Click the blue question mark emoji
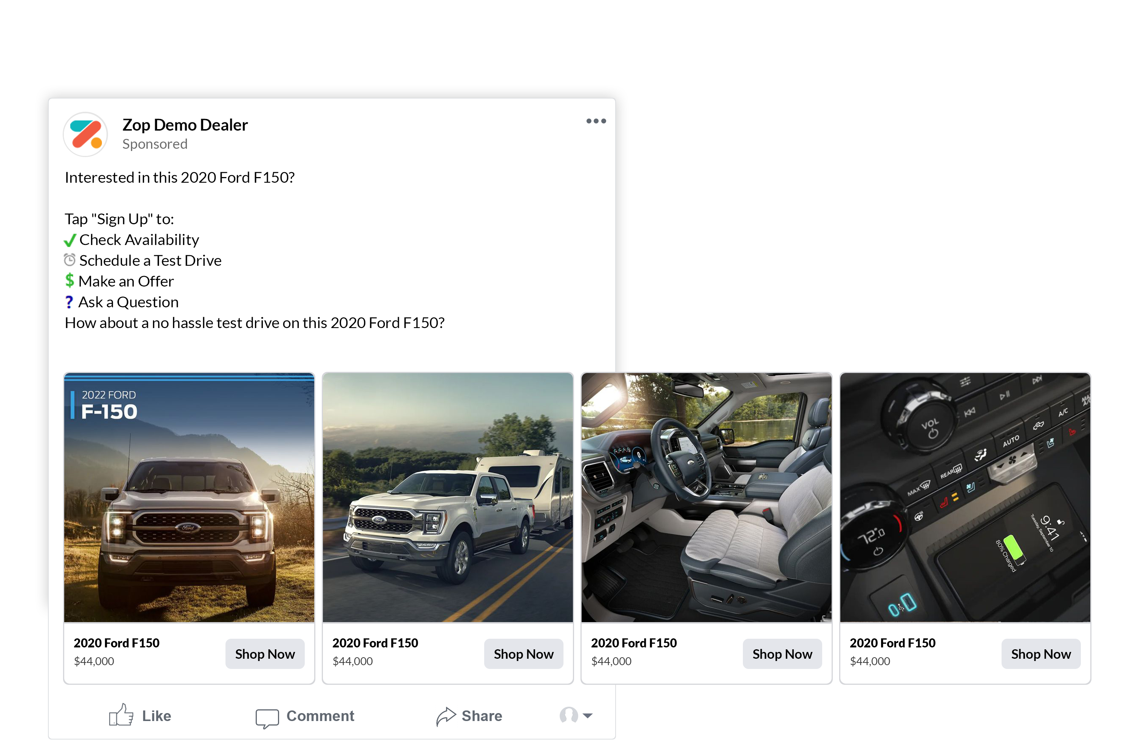Viewport: 1133px width, 755px height. point(69,302)
